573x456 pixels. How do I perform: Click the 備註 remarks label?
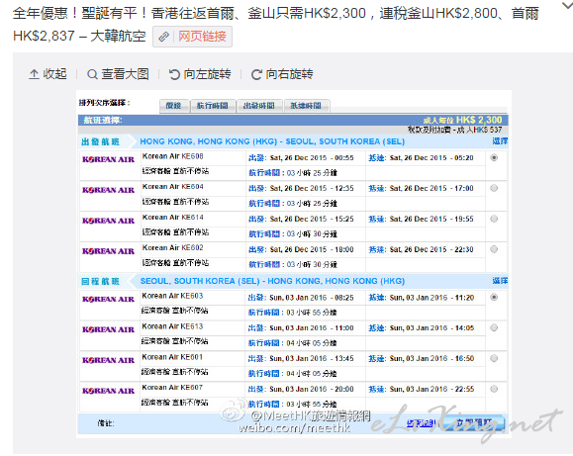tap(106, 423)
